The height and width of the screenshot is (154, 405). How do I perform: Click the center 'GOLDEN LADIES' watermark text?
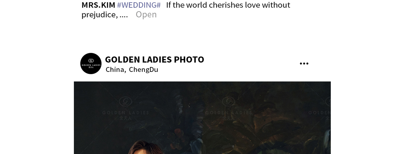click(x=228, y=113)
